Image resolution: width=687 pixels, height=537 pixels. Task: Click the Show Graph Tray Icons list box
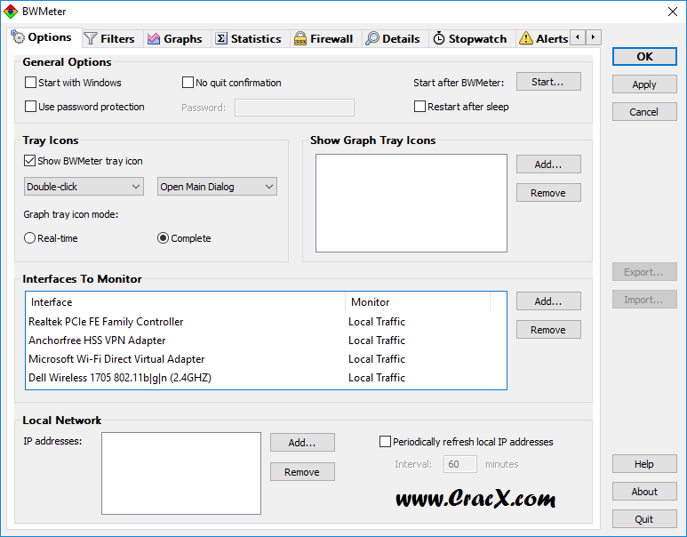tap(411, 203)
